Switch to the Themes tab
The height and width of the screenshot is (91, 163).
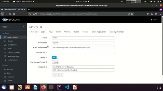tap(67, 32)
